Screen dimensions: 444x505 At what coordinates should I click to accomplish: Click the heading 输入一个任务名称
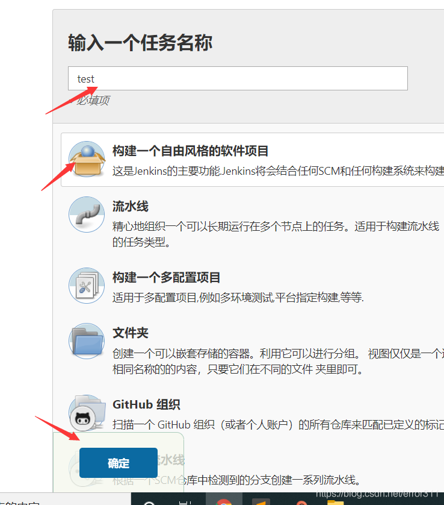tap(140, 43)
